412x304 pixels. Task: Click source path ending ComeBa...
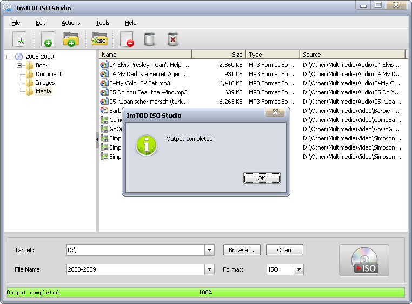click(x=352, y=120)
